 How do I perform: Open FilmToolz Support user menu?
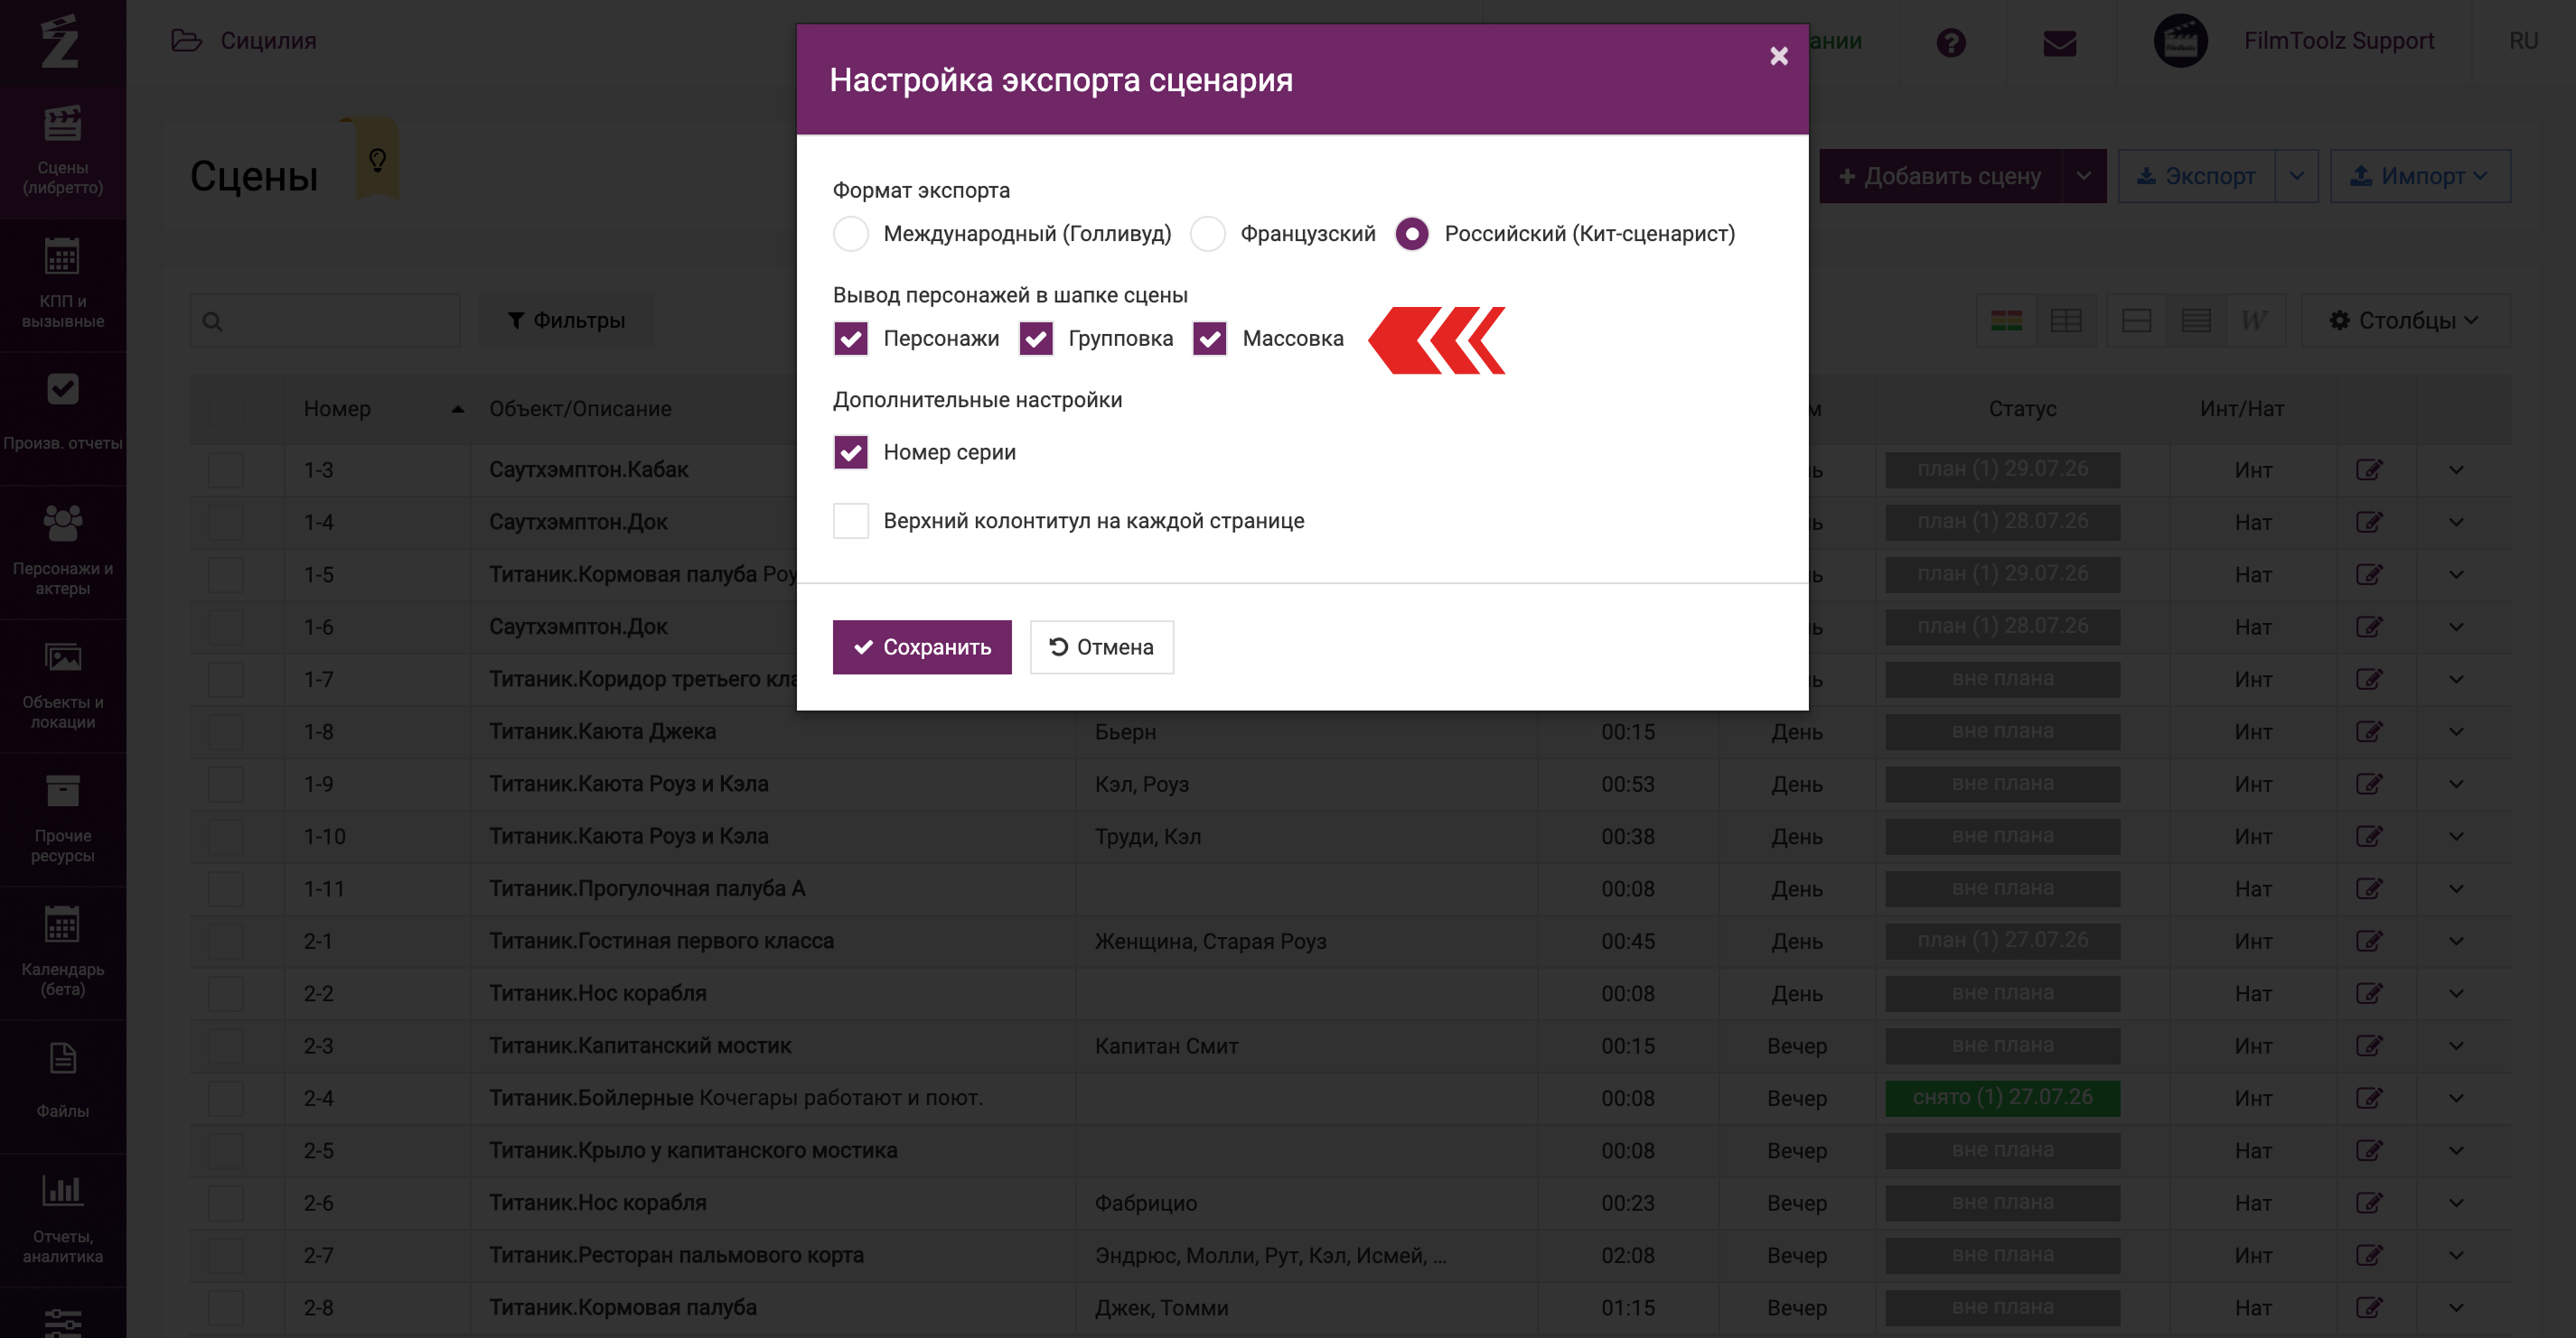tap(2338, 41)
